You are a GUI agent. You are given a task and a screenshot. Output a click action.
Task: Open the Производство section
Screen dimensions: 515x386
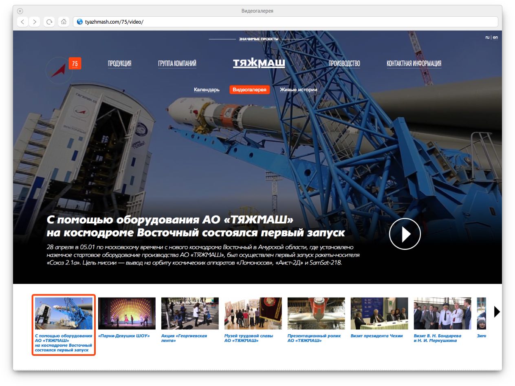(x=344, y=64)
